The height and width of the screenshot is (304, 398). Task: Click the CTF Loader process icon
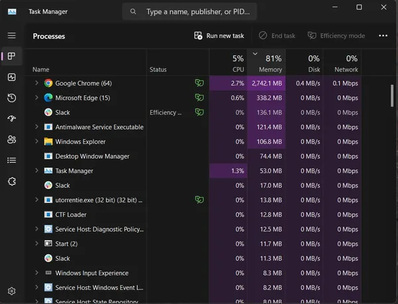(x=48, y=214)
